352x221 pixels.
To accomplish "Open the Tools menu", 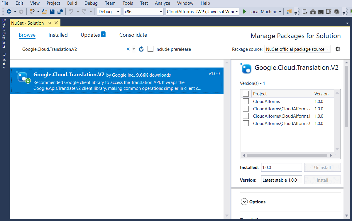I will click(128, 3).
